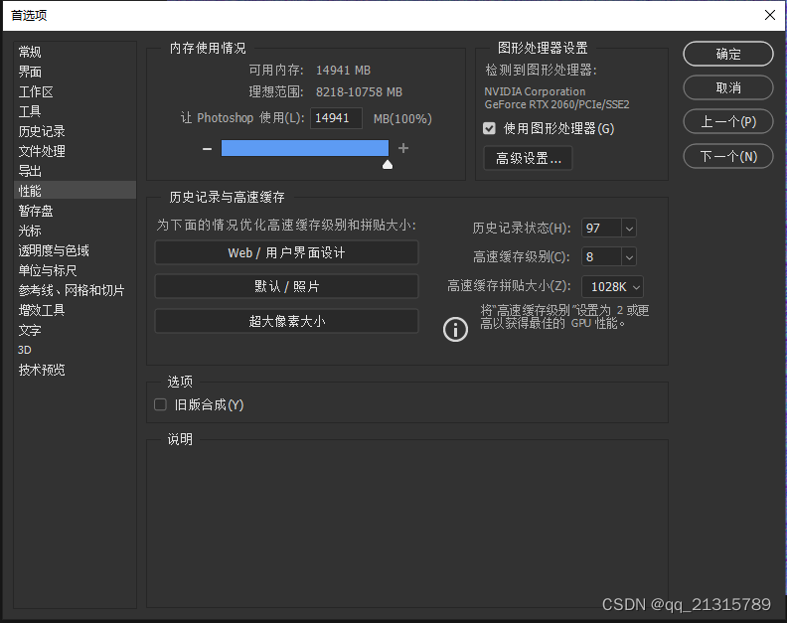Image resolution: width=787 pixels, height=623 pixels.
Task: Enable the 旧版合成(Y) checkbox
Action: [160, 404]
